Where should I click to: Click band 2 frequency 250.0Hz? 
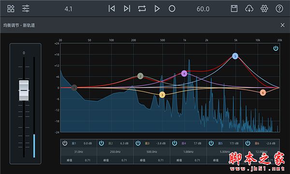[115, 152]
